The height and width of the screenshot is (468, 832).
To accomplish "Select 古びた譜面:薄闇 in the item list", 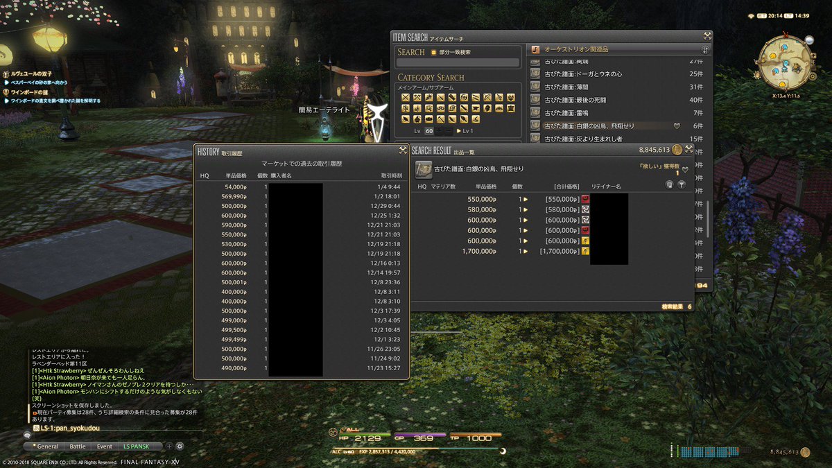I will click(617, 87).
